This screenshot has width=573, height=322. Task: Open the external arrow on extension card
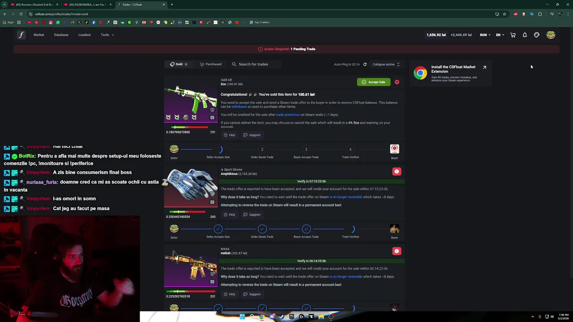[484, 68]
